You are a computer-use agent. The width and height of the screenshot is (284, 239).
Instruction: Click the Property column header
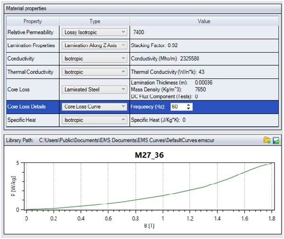[x=33, y=21]
